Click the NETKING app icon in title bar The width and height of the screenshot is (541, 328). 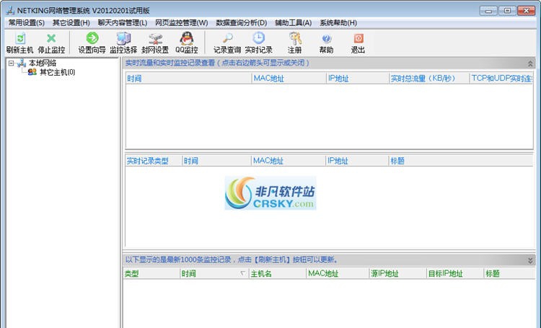click(x=10, y=10)
